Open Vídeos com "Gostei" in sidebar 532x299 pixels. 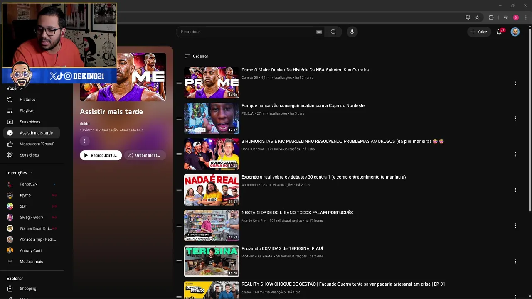tap(32, 144)
